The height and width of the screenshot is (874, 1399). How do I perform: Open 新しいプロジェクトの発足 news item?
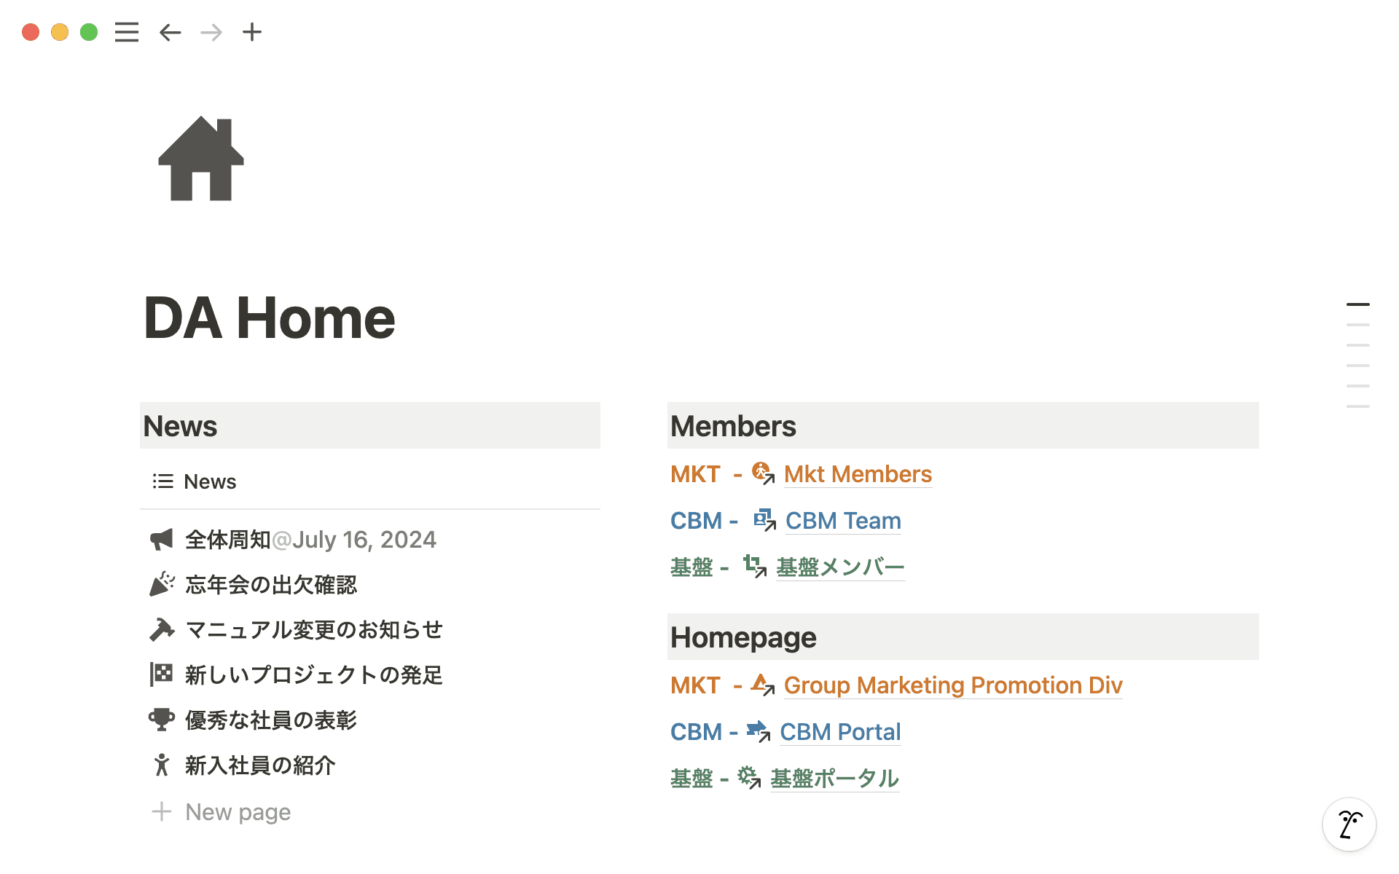[x=313, y=675]
